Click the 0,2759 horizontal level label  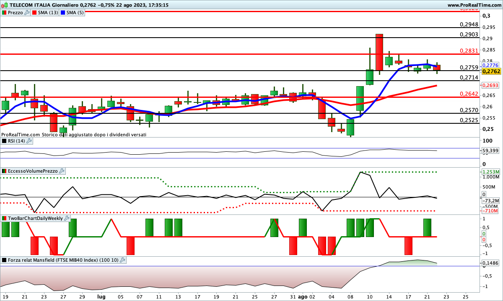click(469, 67)
